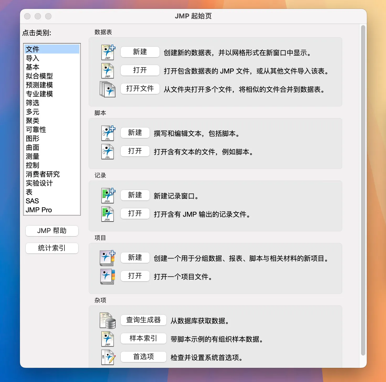Select 多元 category

click(52, 112)
